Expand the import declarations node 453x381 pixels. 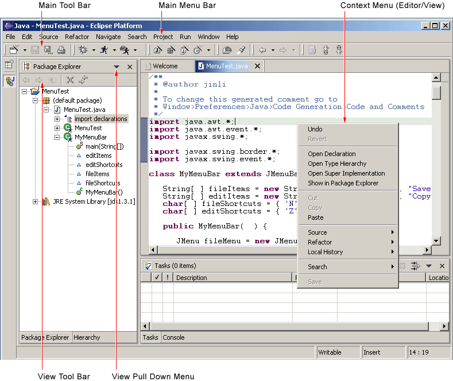tap(57, 119)
